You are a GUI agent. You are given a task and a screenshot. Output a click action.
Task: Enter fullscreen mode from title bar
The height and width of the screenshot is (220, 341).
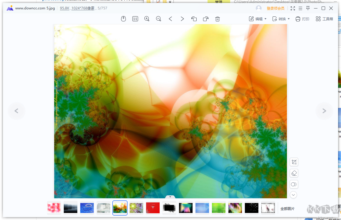[293, 8]
